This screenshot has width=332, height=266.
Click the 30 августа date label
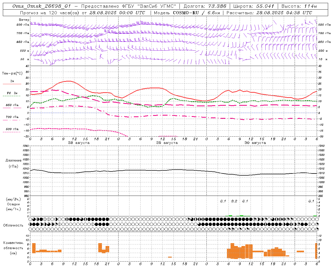point(255,143)
